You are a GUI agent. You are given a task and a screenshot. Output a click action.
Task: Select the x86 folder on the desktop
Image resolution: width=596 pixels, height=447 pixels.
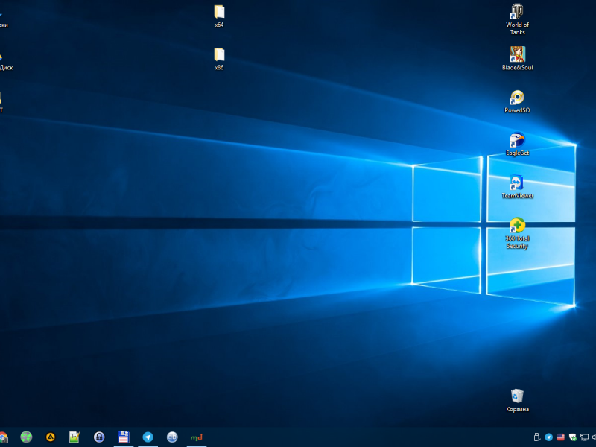pos(219,59)
